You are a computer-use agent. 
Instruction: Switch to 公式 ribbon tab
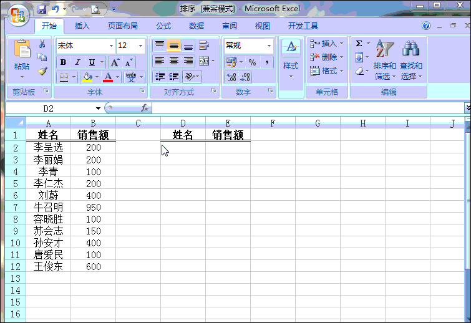(x=163, y=26)
